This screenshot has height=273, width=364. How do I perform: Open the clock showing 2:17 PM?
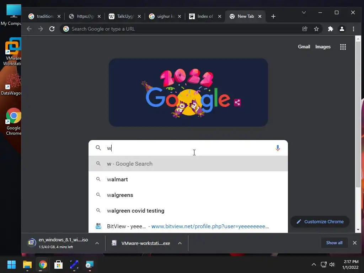[x=350, y=264]
